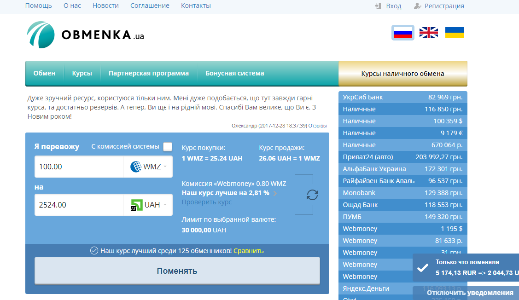
Task: Click the Вход login person icon
Action: click(x=378, y=6)
